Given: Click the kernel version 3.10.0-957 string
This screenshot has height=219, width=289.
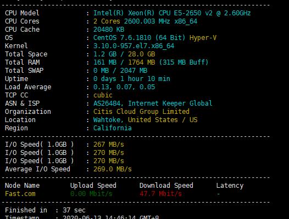Looking at the screenshot, I should (134, 46).
